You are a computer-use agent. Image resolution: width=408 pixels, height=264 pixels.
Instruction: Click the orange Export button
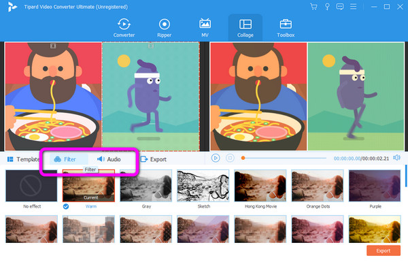pyautogui.click(x=384, y=250)
